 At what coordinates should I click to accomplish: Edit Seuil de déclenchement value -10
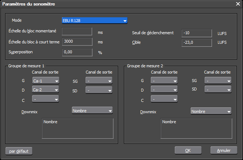[x=197, y=33]
